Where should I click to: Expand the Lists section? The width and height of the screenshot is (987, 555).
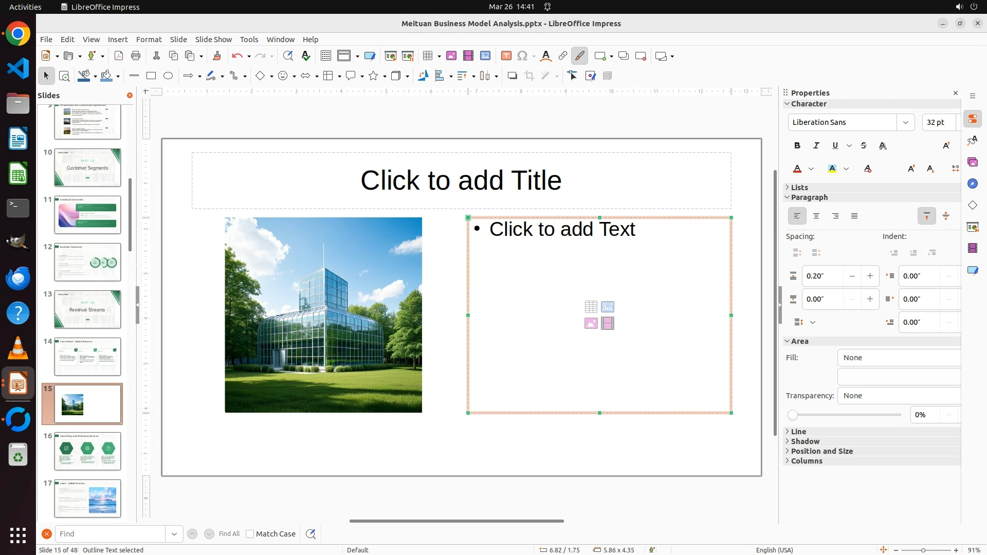click(799, 188)
